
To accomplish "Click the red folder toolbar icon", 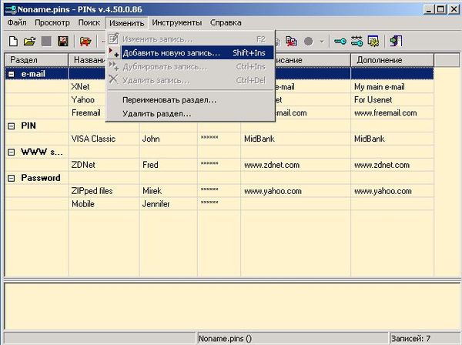I will click(85, 42).
